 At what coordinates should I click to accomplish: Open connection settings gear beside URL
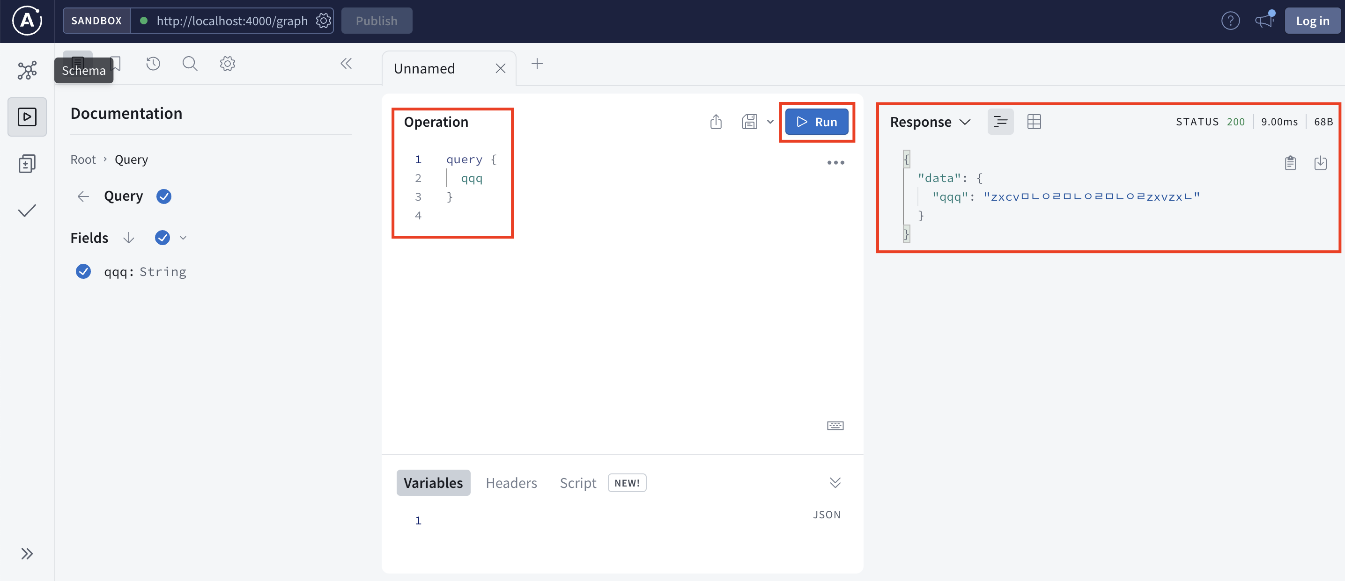324,21
